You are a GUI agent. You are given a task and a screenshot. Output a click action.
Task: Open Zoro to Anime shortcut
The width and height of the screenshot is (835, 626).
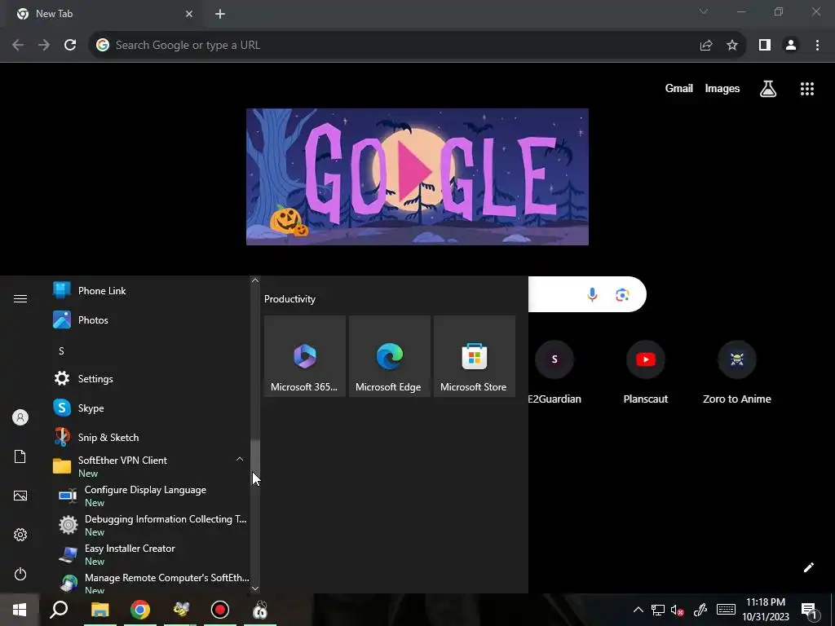point(737,373)
